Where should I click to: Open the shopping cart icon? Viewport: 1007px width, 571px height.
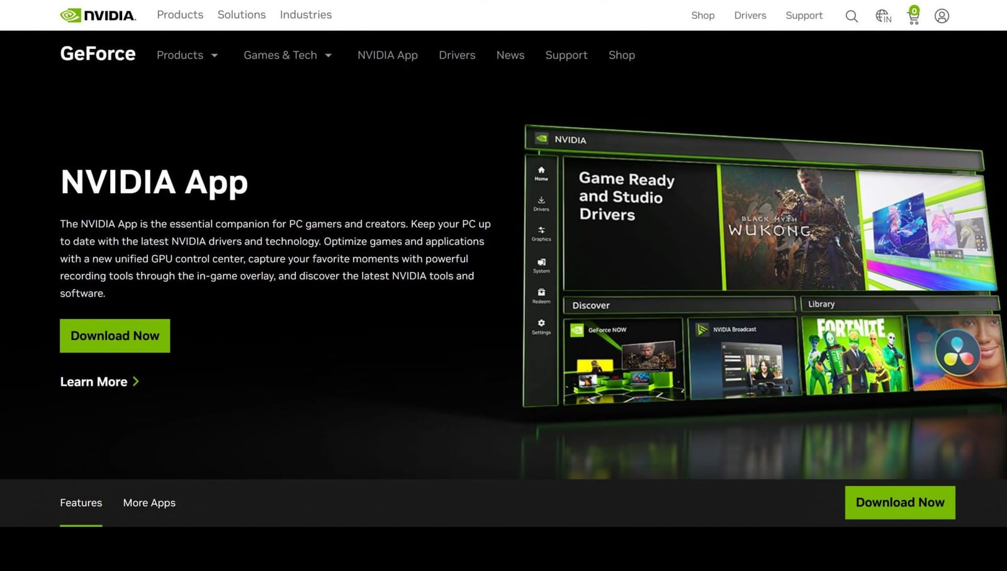pos(912,17)
